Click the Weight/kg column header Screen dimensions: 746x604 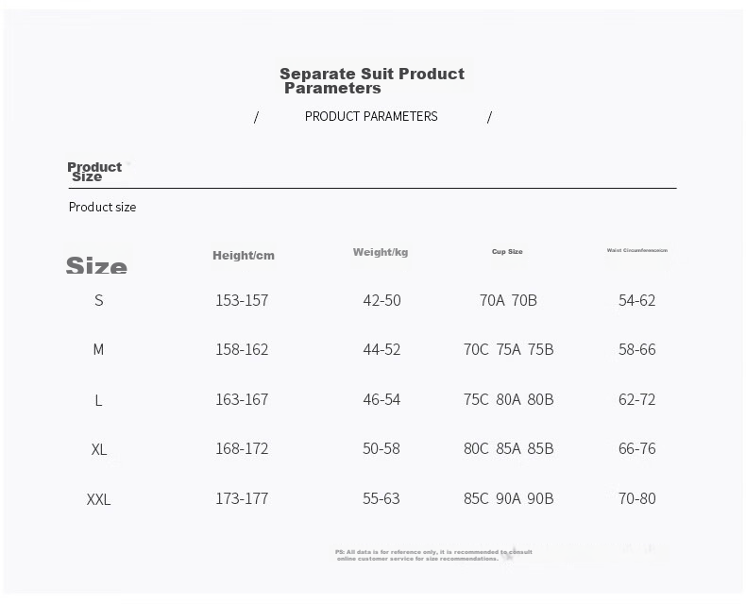click(381, 252)
